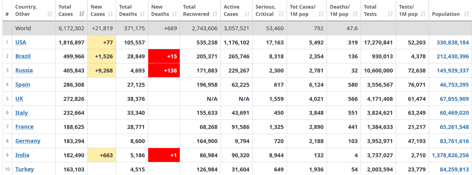The width and height of the screenshot is (472, 175).
Task: Click Turkey population 84,259,813
Action: point(454,169)
